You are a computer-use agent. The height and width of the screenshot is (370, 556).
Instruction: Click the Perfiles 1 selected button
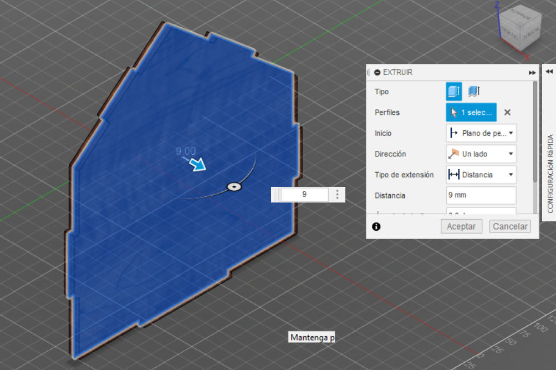tap(471, 113)
